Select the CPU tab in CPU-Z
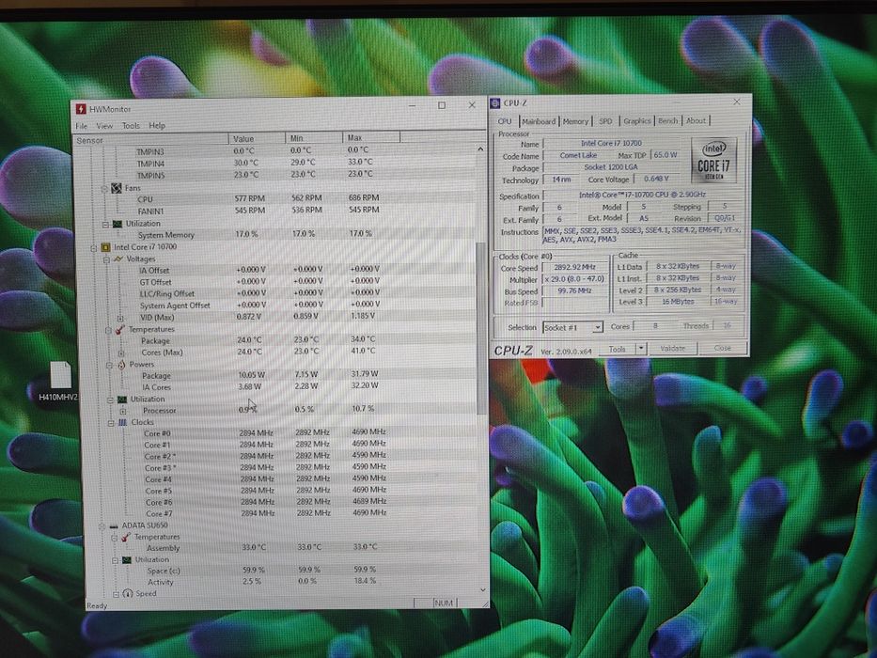Viewport: 877px width, 658px height. (x=505, y=121)
